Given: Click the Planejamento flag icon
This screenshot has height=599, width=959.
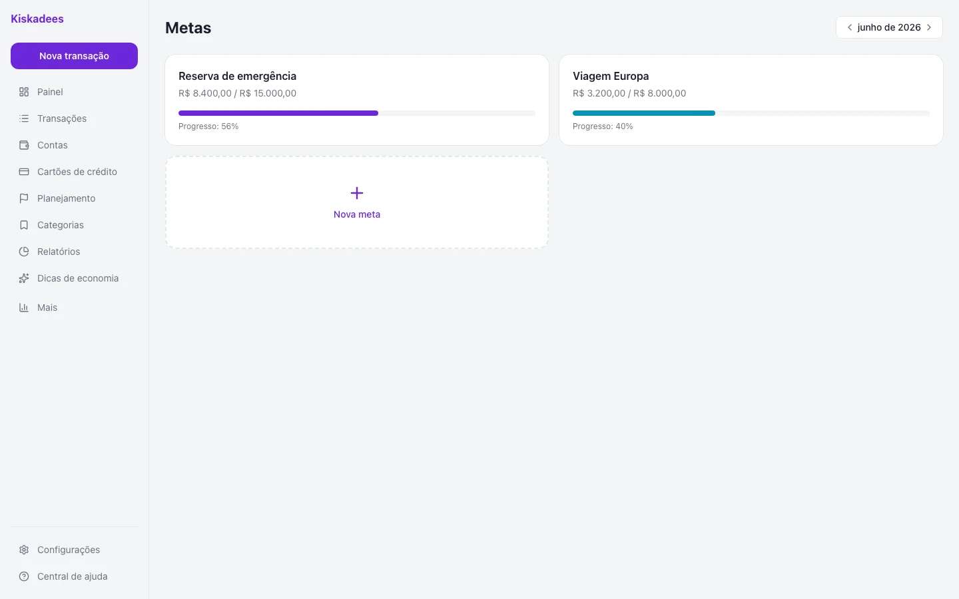Looking at the screenshot, I should coord(24,198).
